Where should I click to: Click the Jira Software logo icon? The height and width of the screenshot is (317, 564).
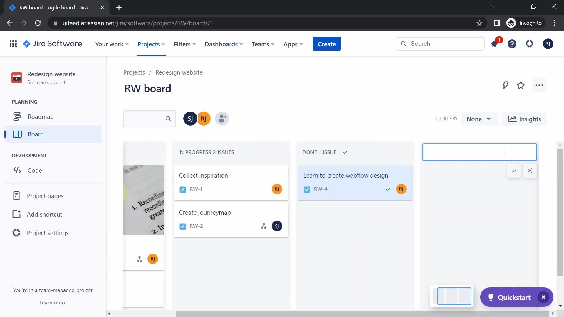pyautogui.click(x=26, y=44)
